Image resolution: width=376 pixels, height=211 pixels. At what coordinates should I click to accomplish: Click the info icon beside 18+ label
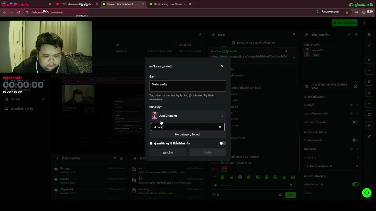tap(151, 143)
